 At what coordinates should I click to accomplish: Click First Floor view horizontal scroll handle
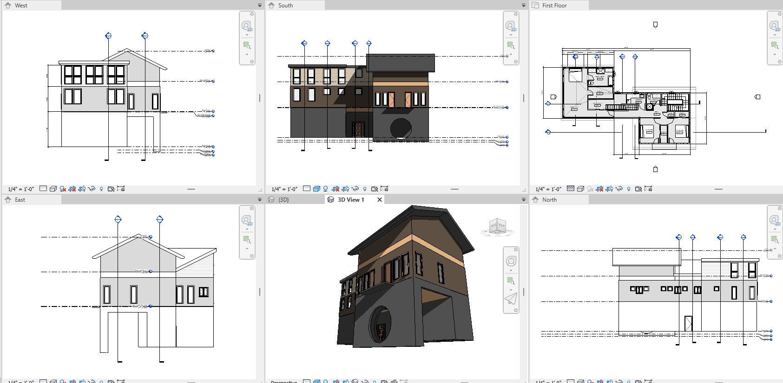tap(718, 189)
